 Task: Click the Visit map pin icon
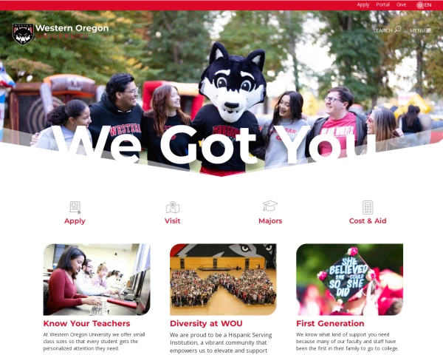click(x=173, y=207)
